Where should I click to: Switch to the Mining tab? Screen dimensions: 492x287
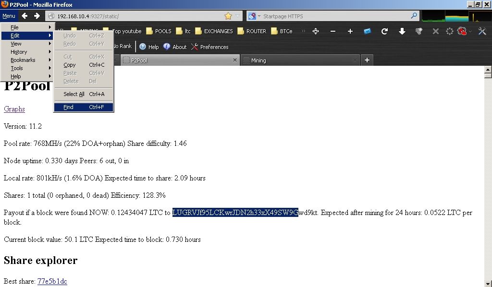(x=300, y=60)
